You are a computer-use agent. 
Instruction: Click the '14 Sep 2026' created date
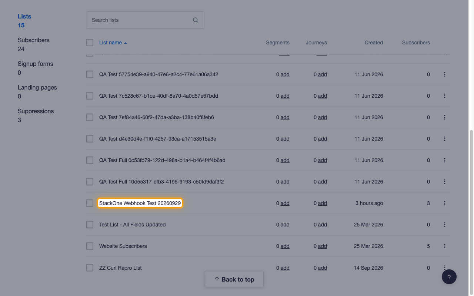(368, 268)
